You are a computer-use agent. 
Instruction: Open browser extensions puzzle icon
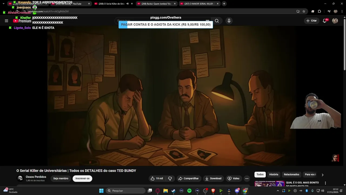[319, 11]
